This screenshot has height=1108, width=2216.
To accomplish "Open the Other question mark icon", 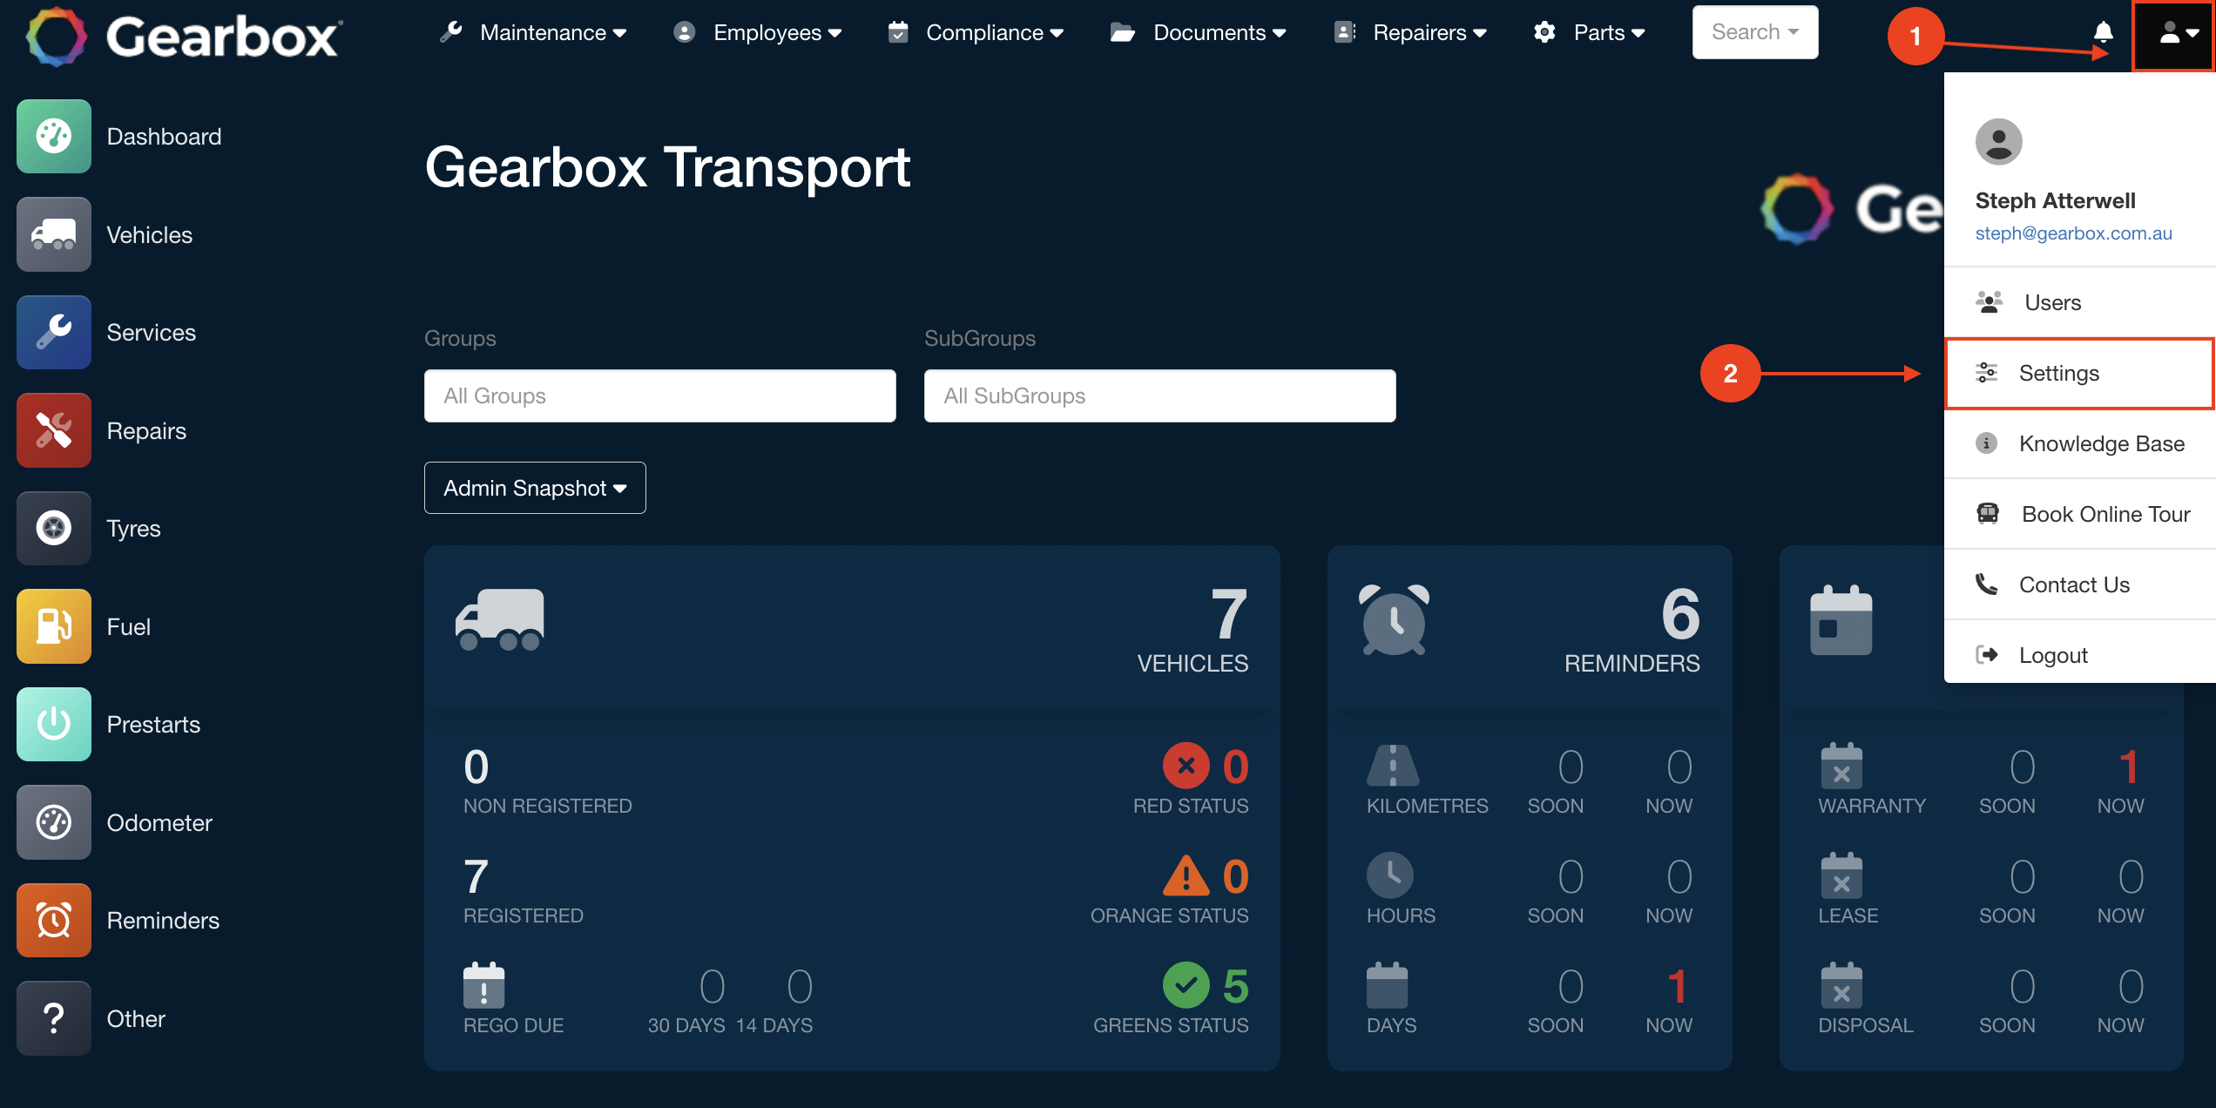I will [x=54, y=1018].
